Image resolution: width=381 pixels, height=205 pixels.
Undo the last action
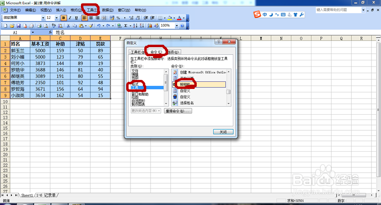click(99, 26)
